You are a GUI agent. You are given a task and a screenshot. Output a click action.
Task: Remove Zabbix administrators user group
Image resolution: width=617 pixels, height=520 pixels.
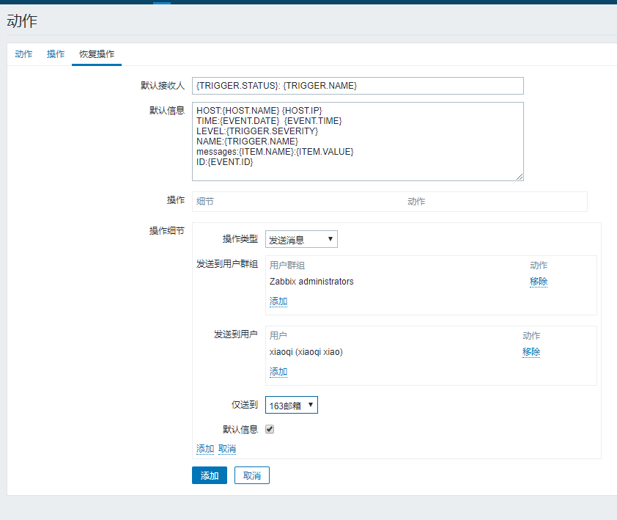click(539, 282)
